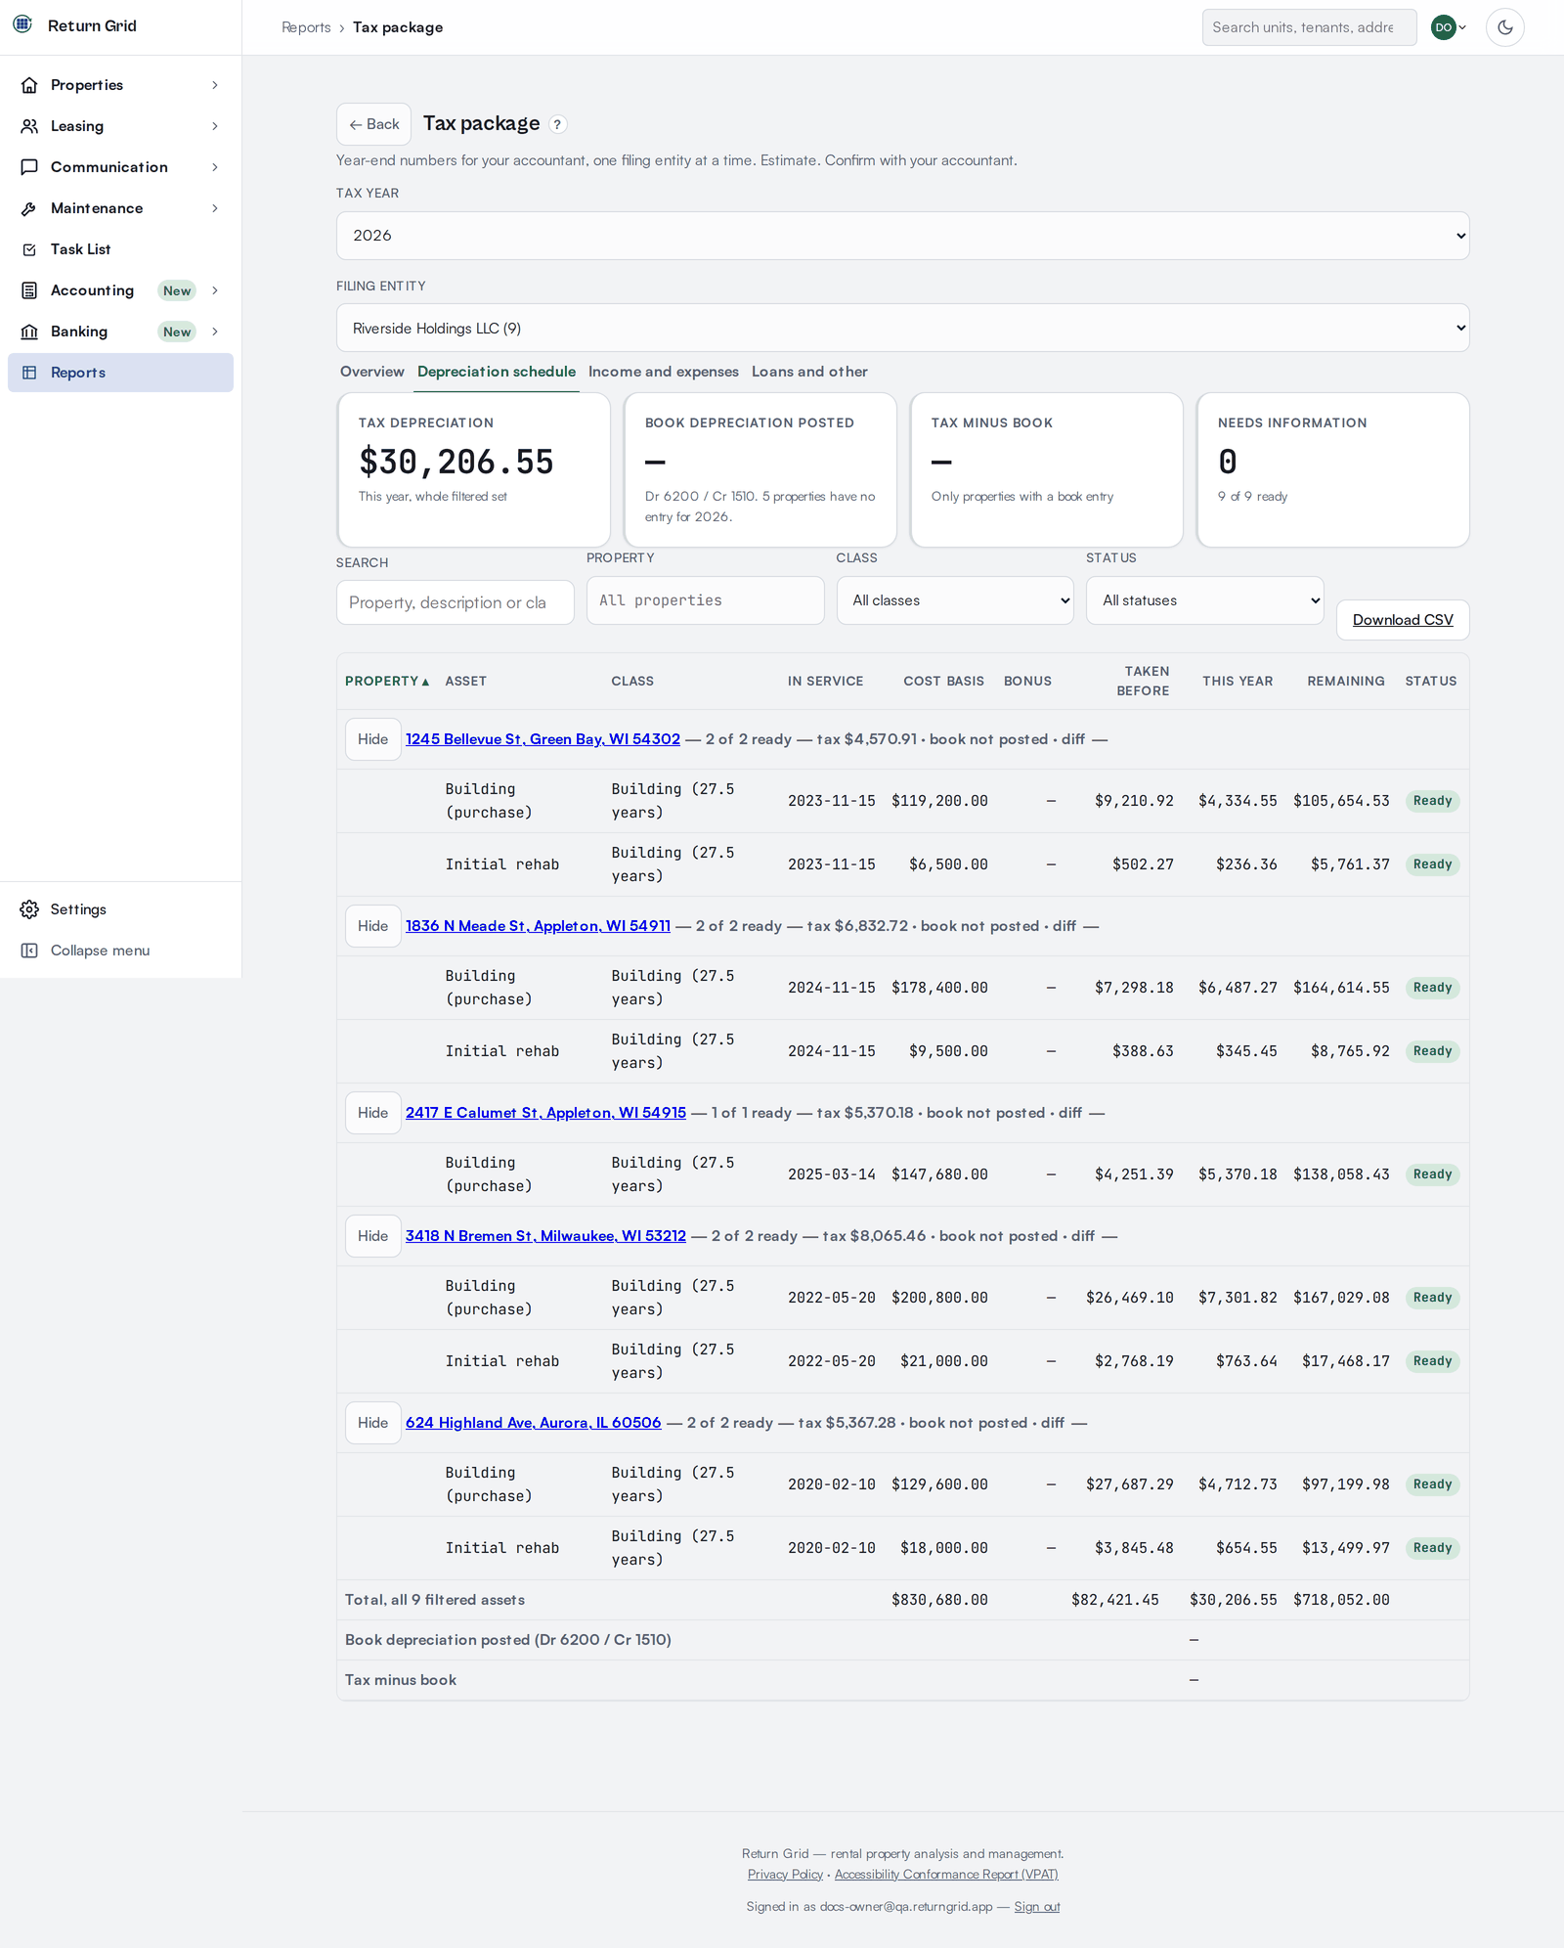Open Leasing via its people icon

pos(29,126)
